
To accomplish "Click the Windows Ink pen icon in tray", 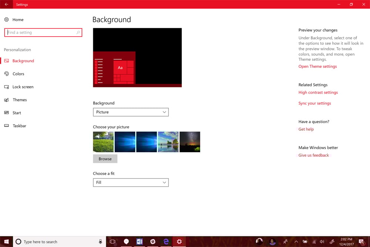I will coord(332,241).
